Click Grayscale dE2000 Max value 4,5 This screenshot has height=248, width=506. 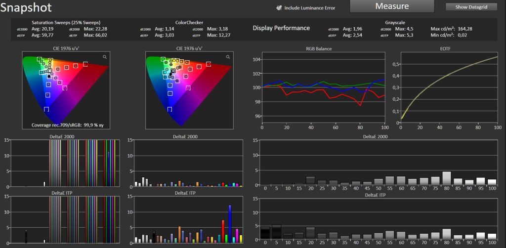[410, 29]
